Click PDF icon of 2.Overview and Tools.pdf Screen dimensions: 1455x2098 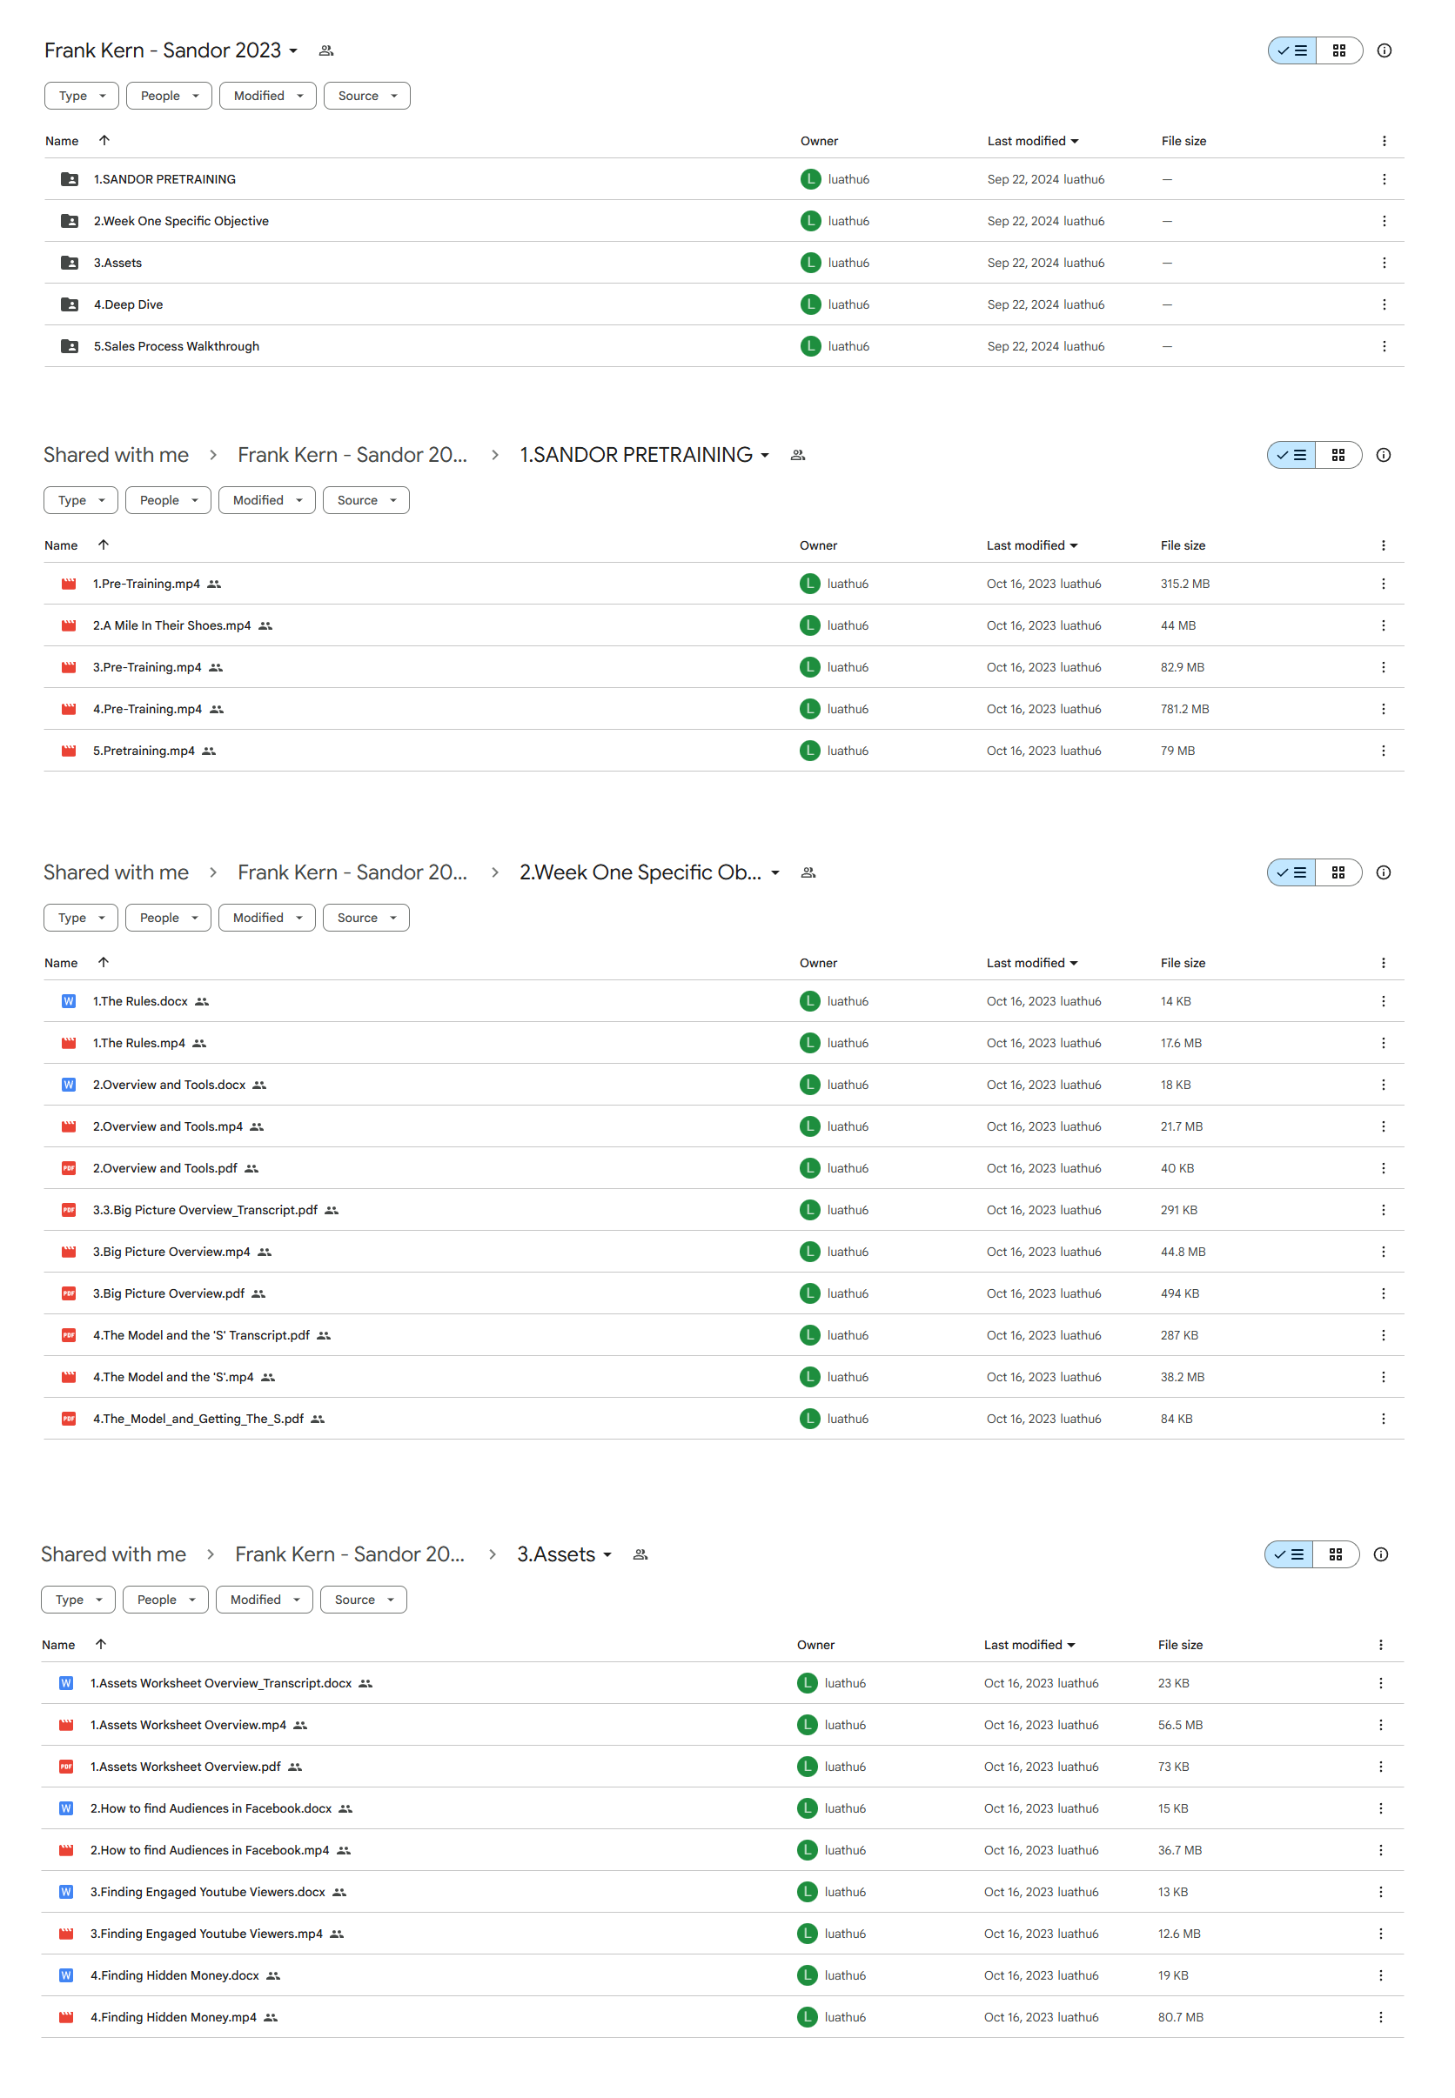point(69,1169)
